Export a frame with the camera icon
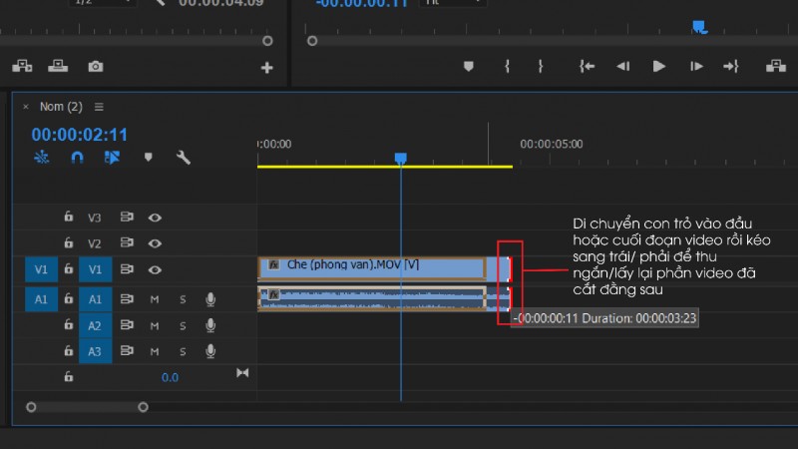 pyautogui.click(x=95, y=67)
